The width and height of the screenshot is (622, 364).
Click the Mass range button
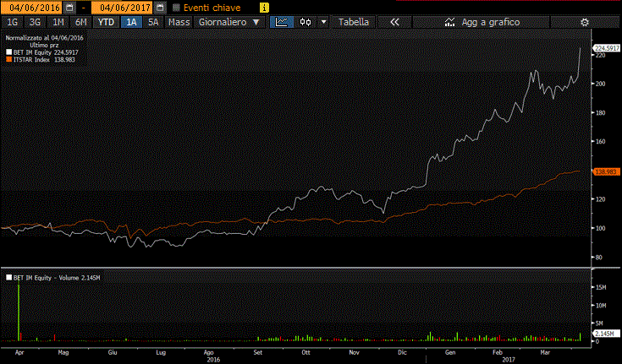[x=179, y=22]
